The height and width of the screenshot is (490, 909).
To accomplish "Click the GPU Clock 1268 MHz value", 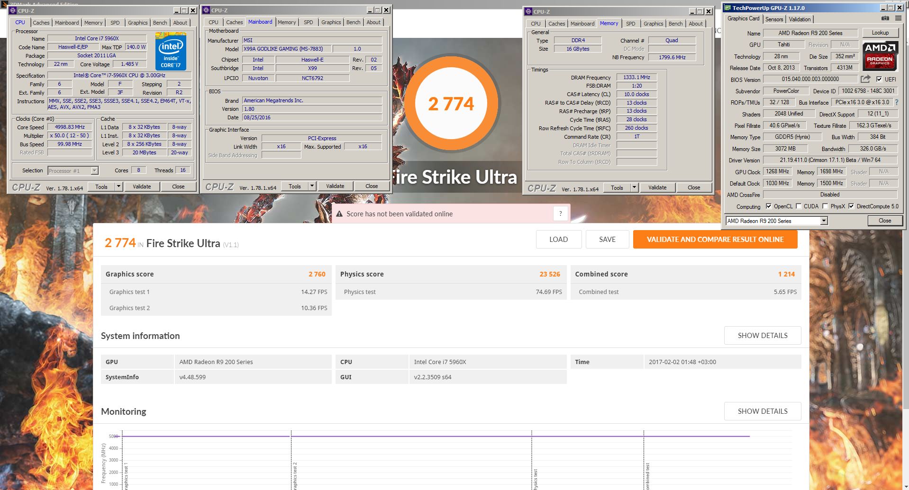I will pos(777,171).
